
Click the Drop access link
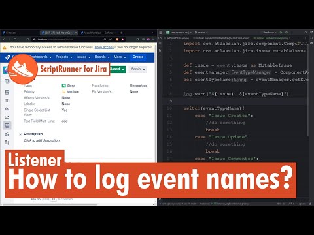104,47
